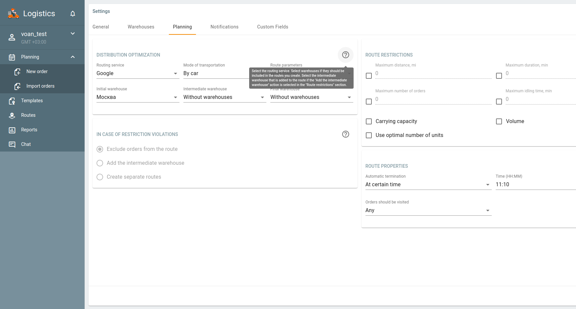Image resolution: width=576 pixels, height=309 pixels.
Task: Click help icon for Distribution Optimization
Action: [x=345, y=55]
